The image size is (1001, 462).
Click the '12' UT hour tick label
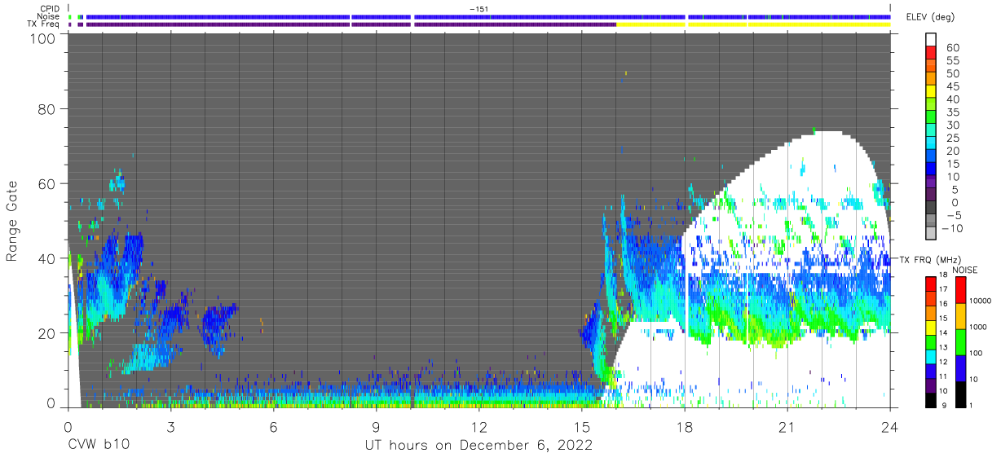tap(478, 426)
